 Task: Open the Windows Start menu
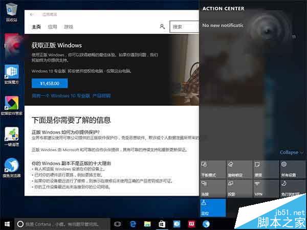tap(7, 224)
